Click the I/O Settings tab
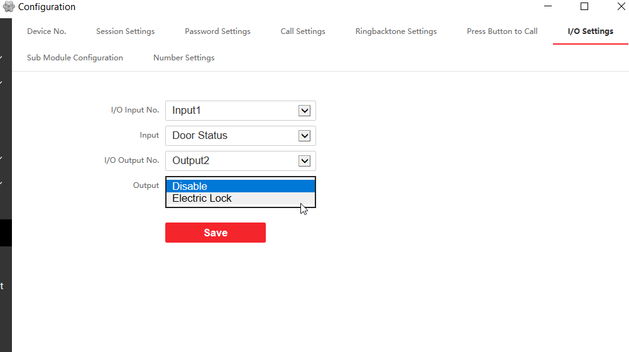Viewport: 629px width, 352px height. 590,31
